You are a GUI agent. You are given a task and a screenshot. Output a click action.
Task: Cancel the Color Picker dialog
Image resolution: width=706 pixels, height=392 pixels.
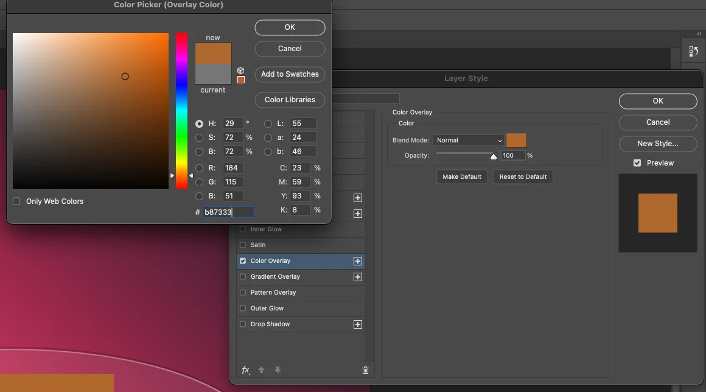coord(290,49)
